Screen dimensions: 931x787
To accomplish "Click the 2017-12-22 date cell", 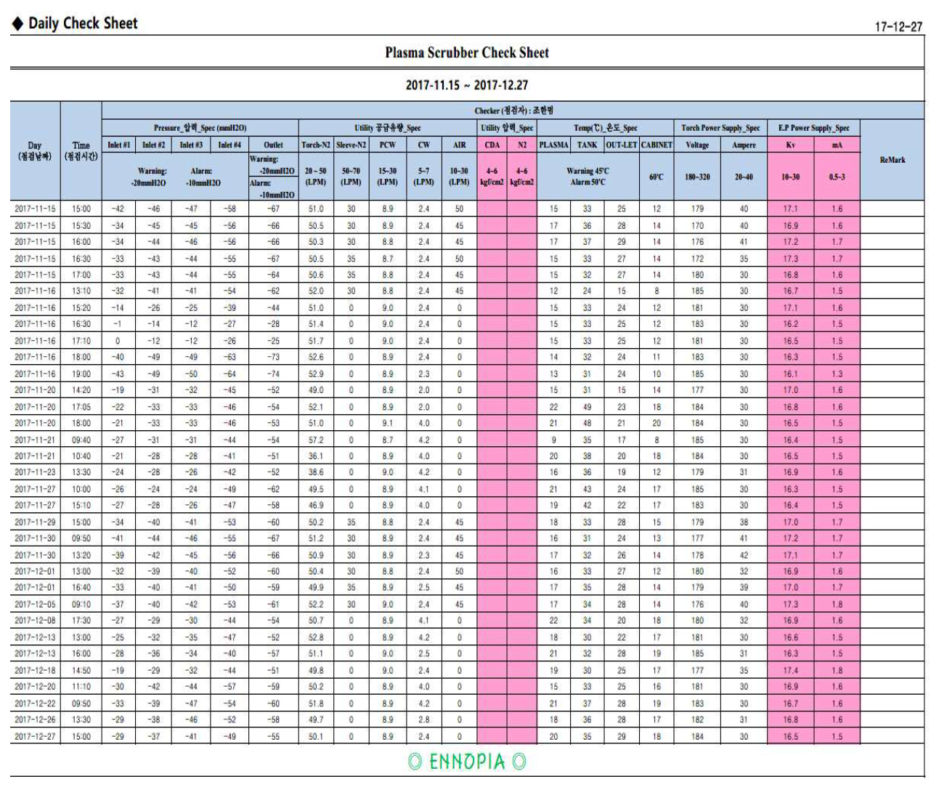I will pos(35,703).
